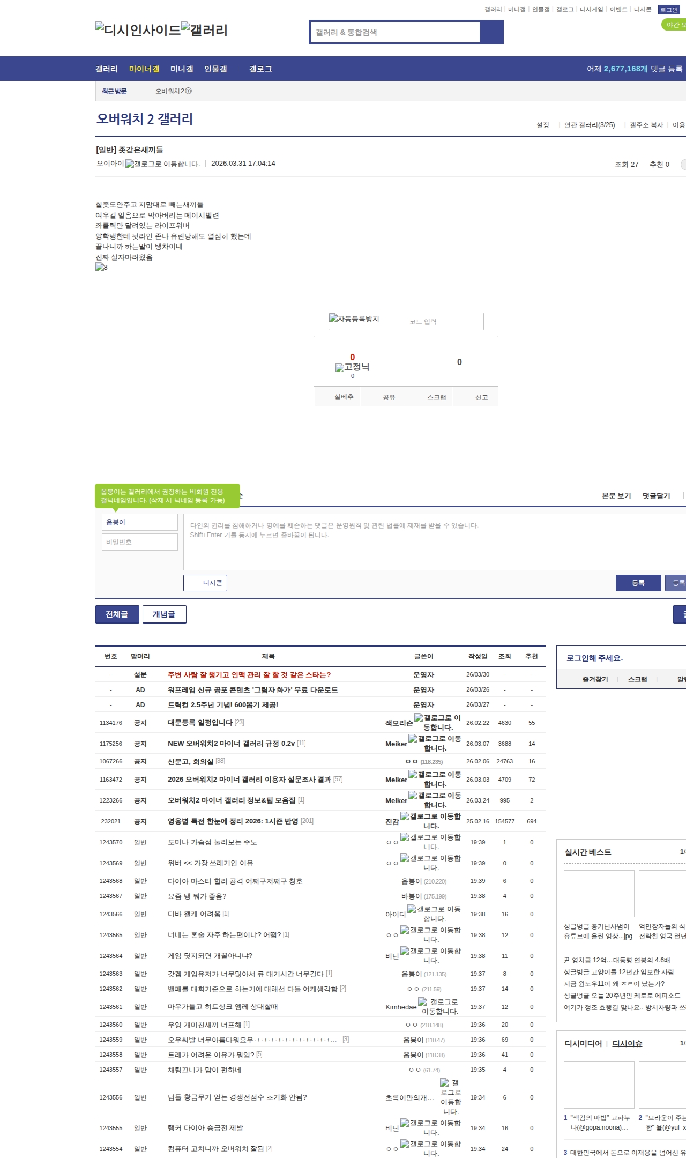This screenshot has height=1158, width=686.
Task: Select 갤로그 in the blue navigation bar
Action: [x=260, y=69]
